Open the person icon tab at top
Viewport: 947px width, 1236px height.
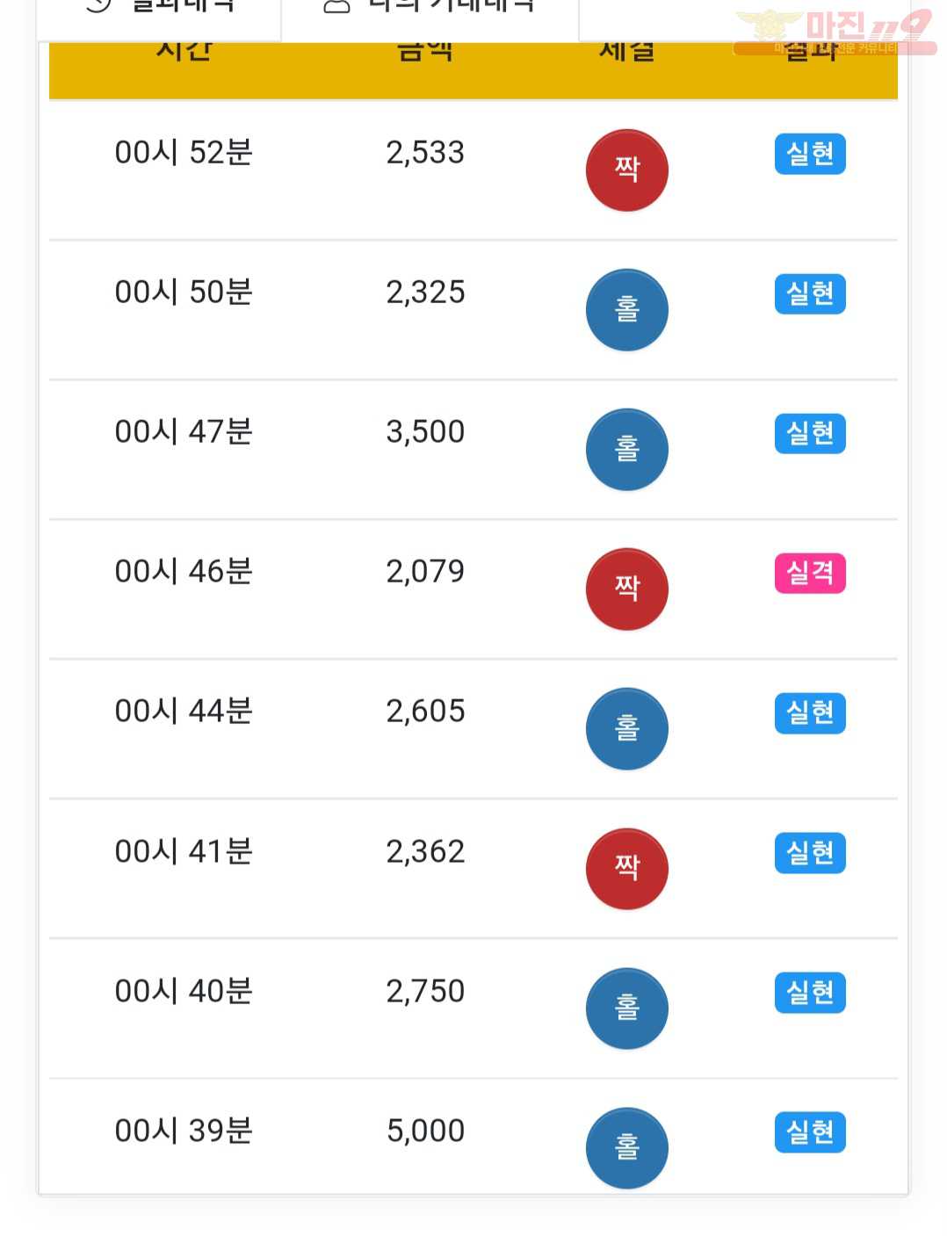point(430,13)
